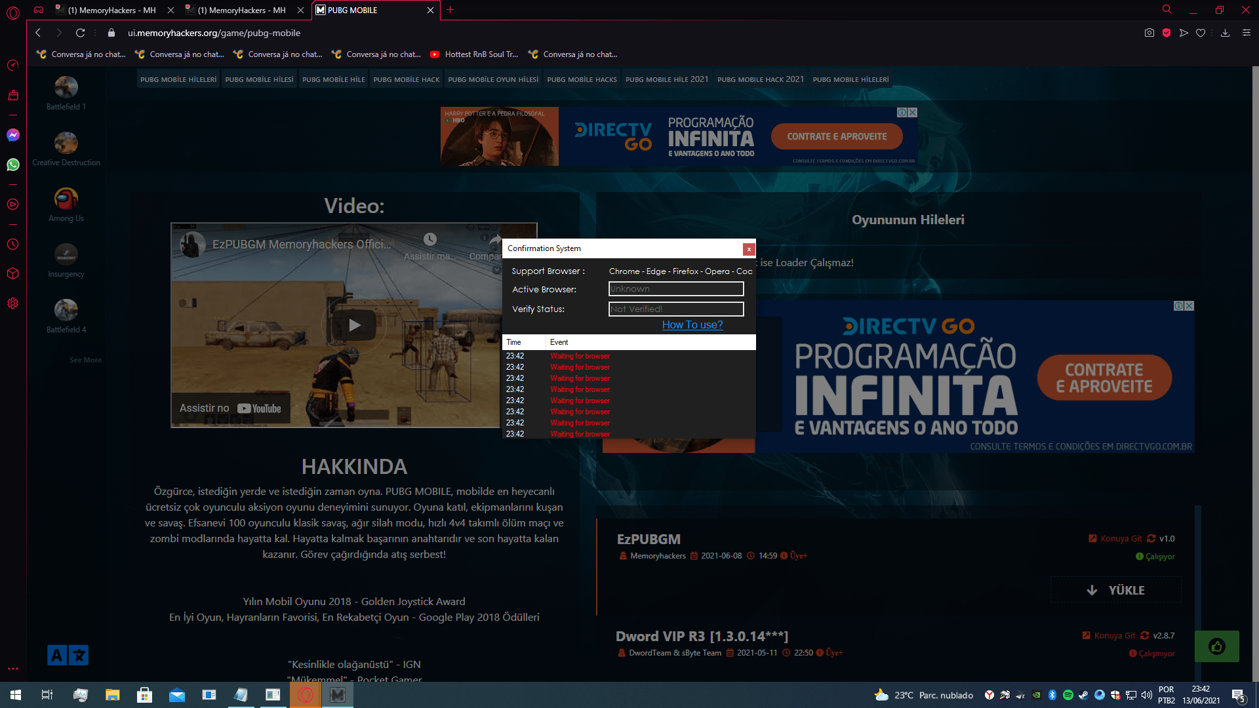The image size is (1259, 708).
Task: Open the Windows Start menu
Action: coord(16,695)
